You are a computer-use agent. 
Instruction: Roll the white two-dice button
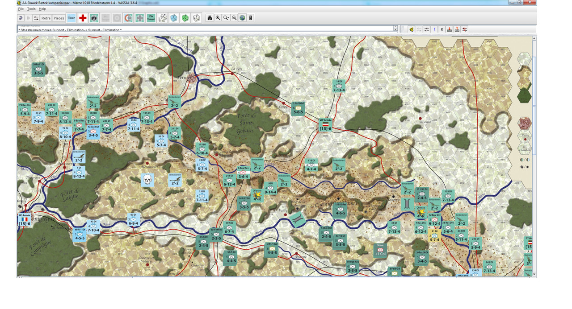163,18
